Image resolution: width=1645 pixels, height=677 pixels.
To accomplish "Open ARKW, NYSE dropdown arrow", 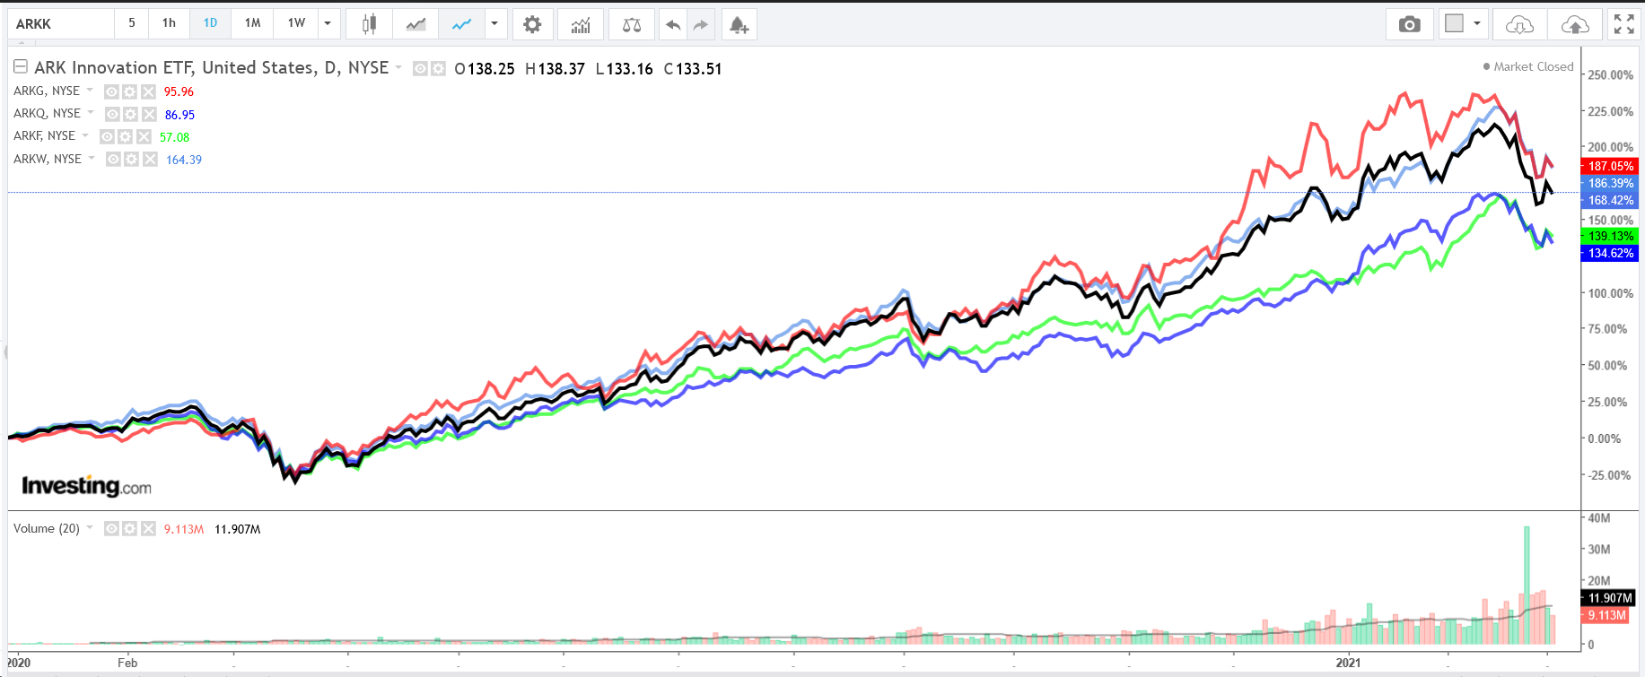I will tap(92, 158).
